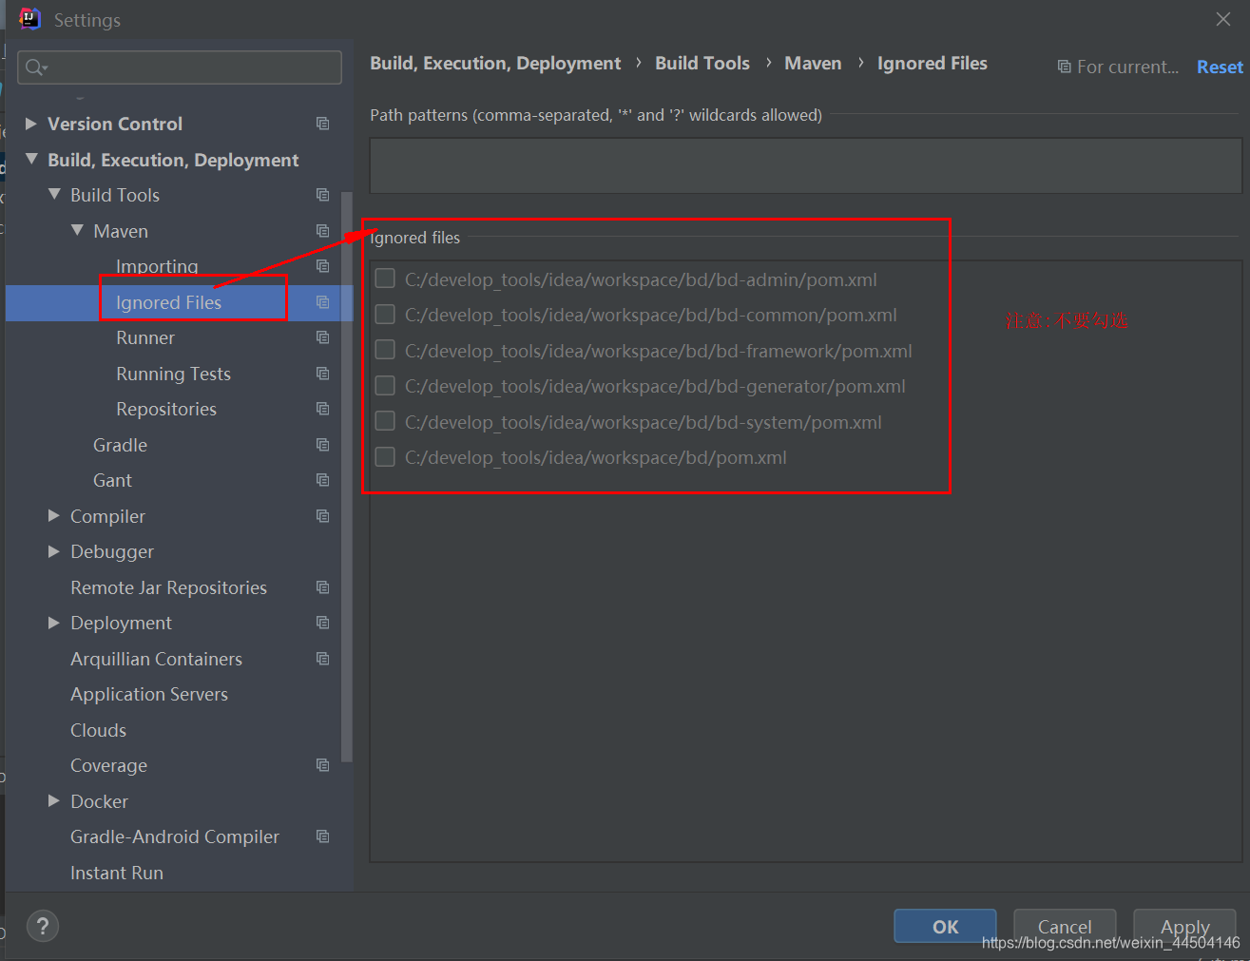Close the Settings dialog window
This screenshot has width=1250, height=961.
tap(1223, 19)
